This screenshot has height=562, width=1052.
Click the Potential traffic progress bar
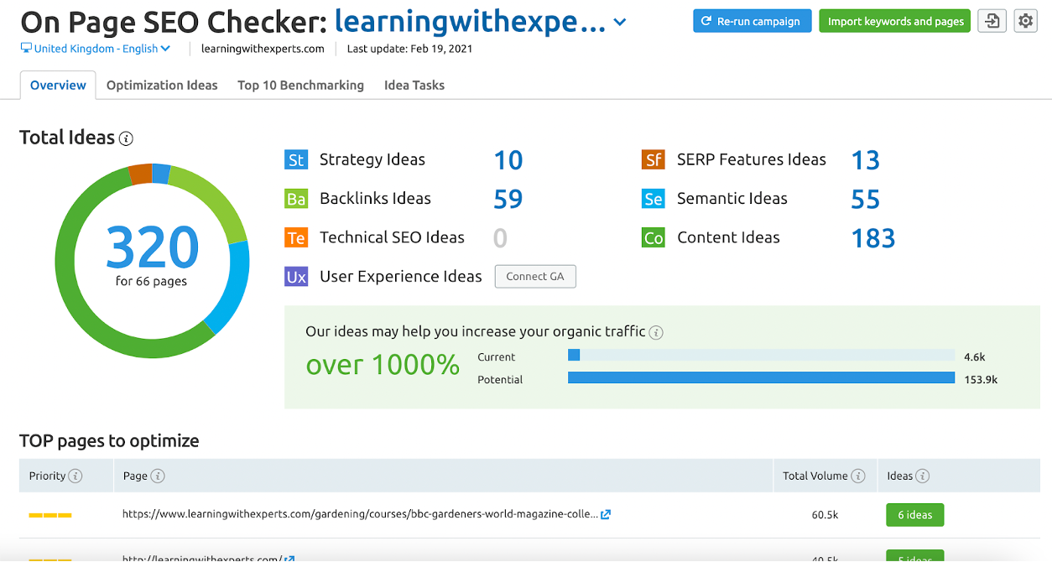761,378
